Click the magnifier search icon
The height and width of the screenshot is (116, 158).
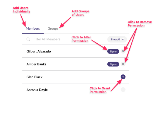28,39
